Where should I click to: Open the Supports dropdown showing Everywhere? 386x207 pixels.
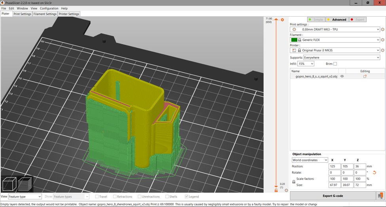[x=342, y=57]
